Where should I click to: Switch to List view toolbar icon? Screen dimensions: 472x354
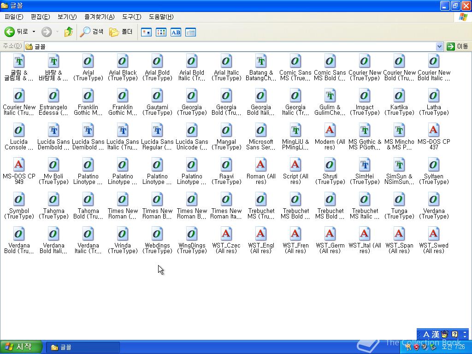click(161, 32)
